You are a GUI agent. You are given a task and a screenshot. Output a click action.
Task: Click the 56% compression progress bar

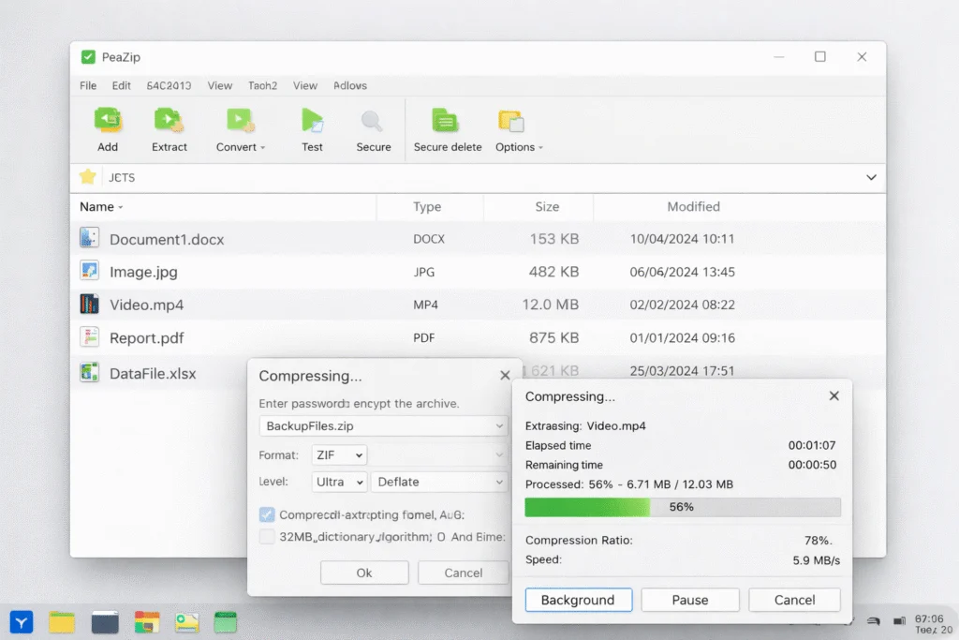682,507
